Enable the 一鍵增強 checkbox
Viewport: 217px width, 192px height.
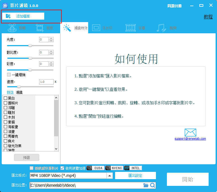tap(9, 75)
